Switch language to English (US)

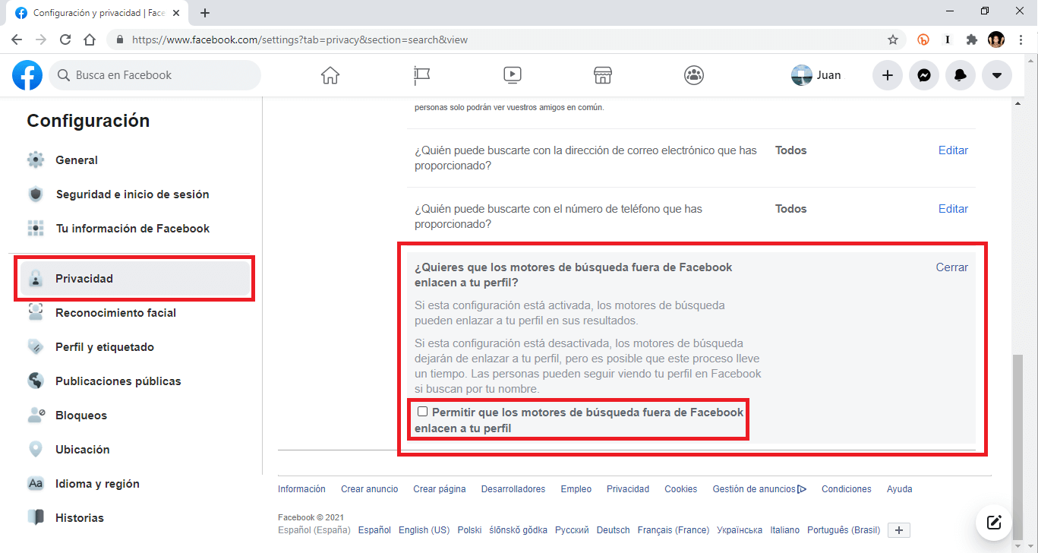tap(424, 530)
